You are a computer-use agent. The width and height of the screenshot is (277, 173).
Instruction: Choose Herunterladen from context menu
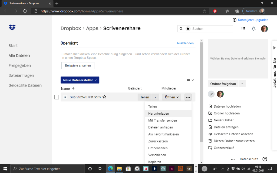[x=159, y=114]
